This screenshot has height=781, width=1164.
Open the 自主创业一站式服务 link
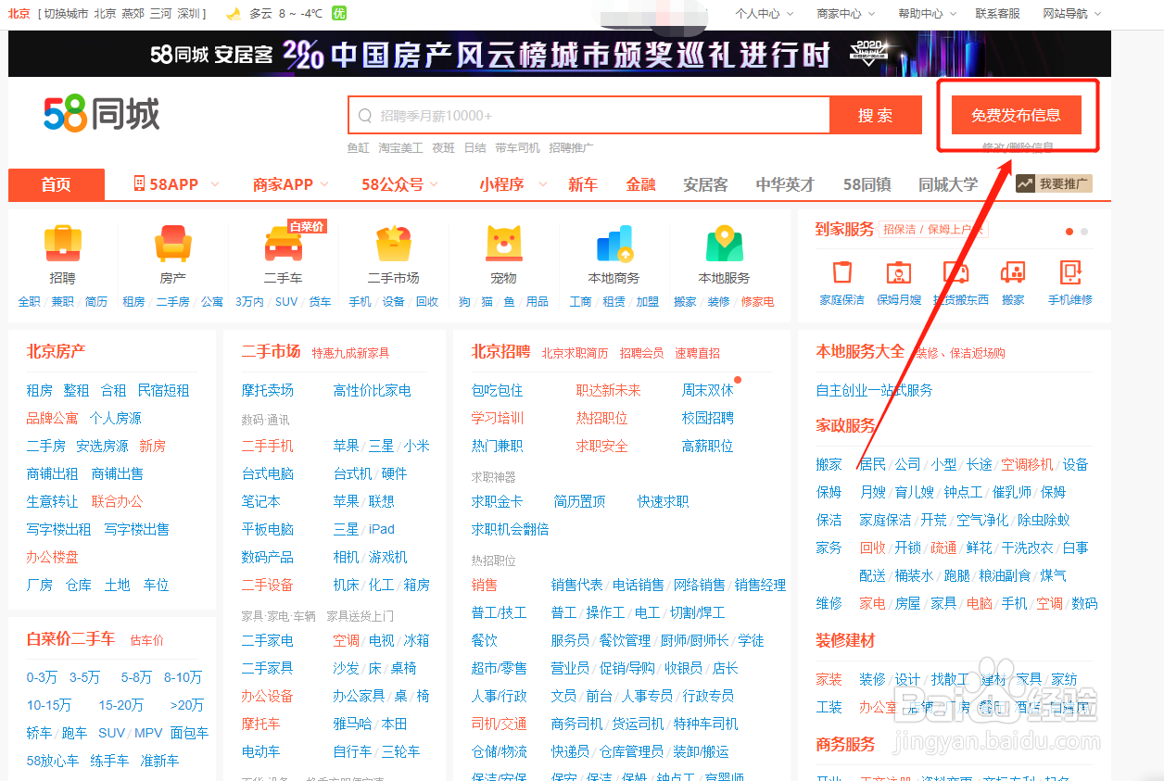point(874,390)
